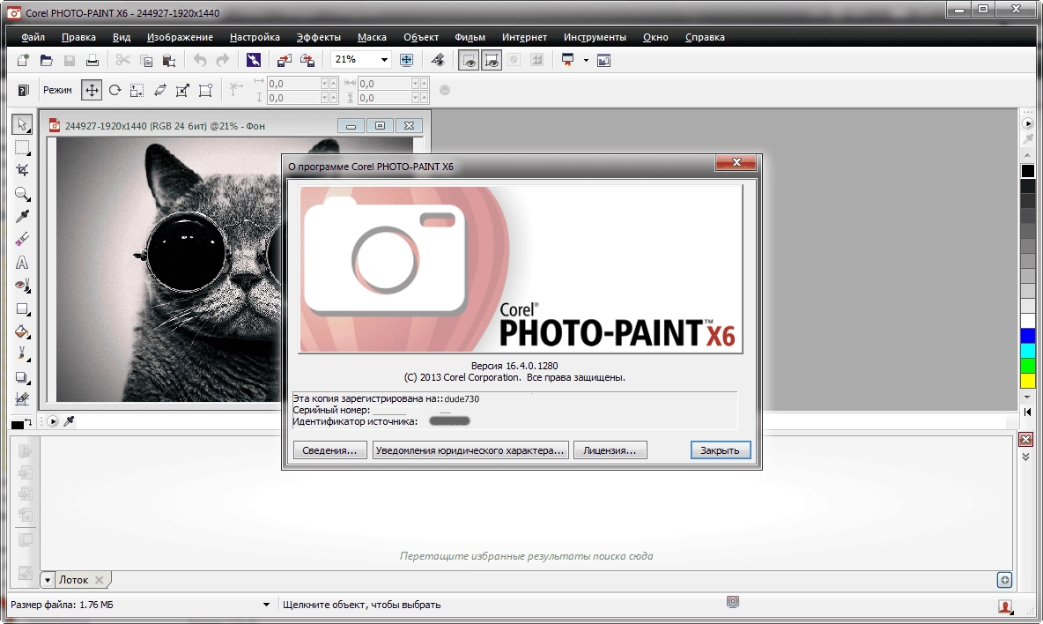Pick the blue color swatch
1043x624 pixels.
point(1028,336)
